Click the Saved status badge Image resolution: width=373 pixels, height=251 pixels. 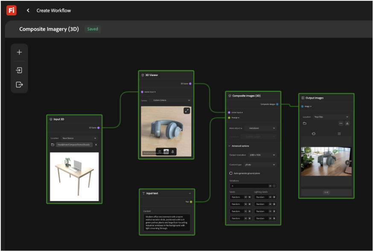coord(93,29)
